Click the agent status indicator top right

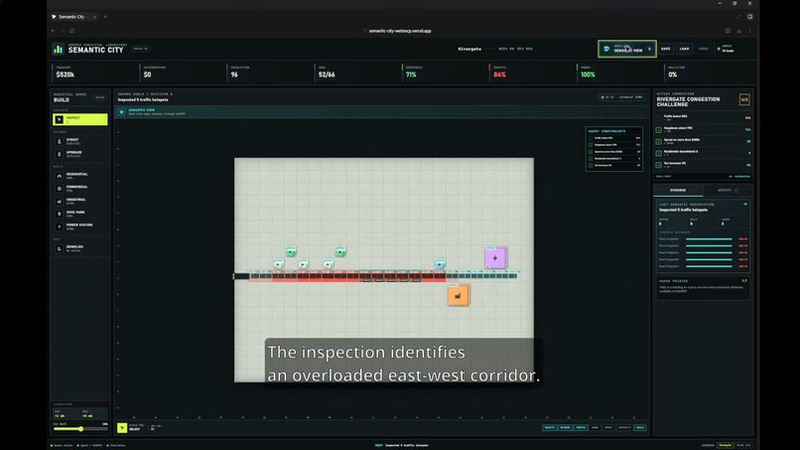click(727, 49)
